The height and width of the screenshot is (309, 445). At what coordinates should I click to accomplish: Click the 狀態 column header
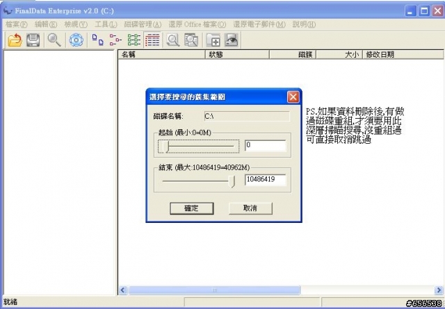237,54
